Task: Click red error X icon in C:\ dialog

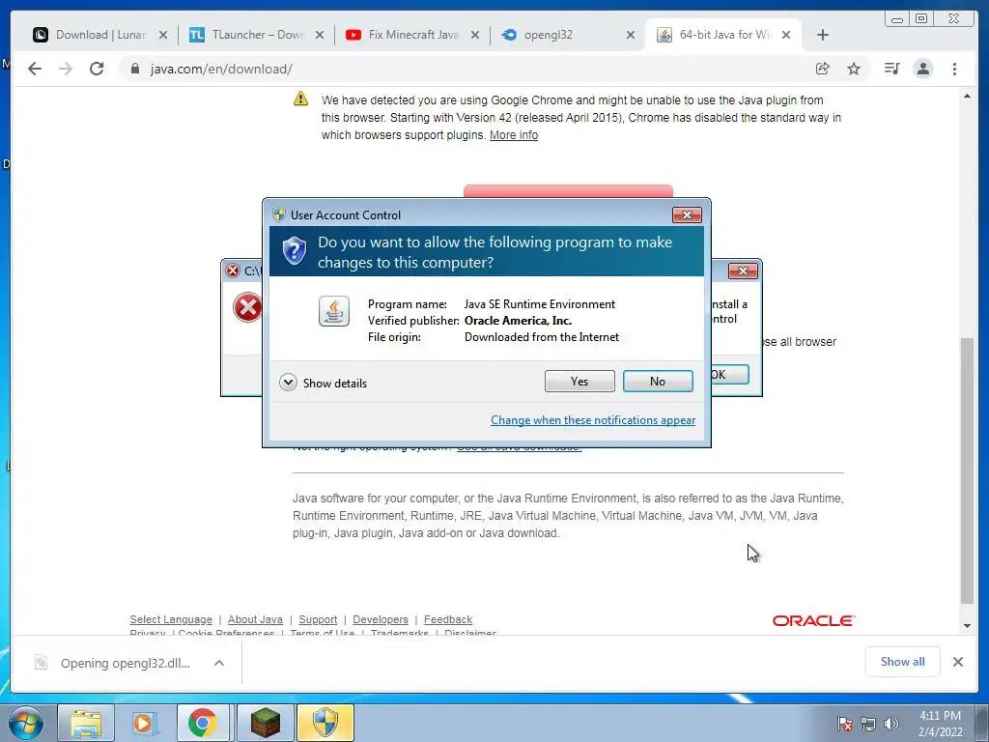Action: tap(247, 307)
